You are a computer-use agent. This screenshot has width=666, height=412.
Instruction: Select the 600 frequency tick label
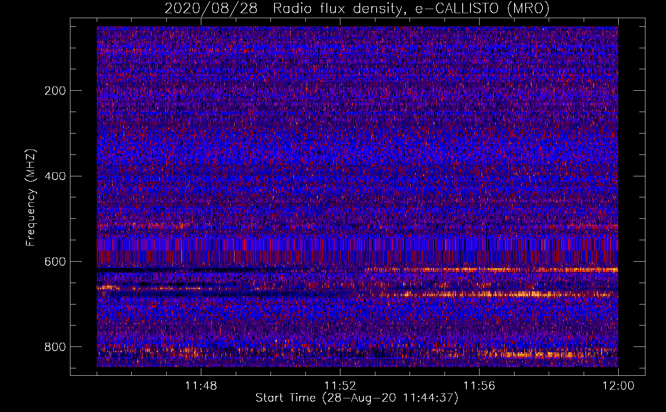click(x=55, y=262)
